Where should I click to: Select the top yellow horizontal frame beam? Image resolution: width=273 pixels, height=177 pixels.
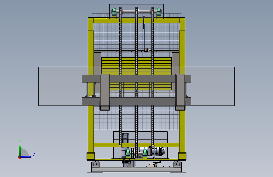click(x=137, y=21)
